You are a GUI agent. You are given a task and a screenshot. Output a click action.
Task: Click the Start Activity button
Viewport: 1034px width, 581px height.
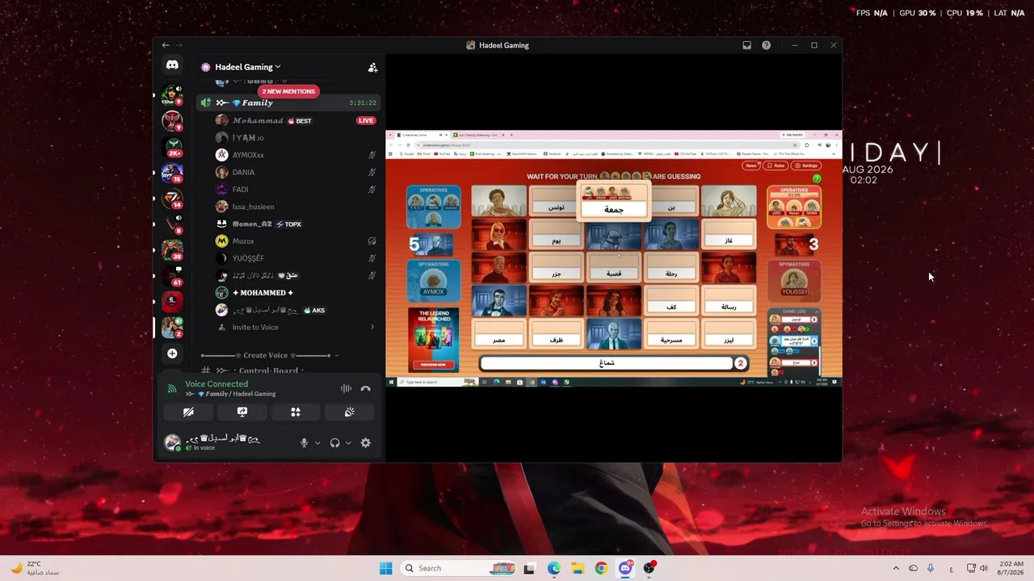pos(296,412)
